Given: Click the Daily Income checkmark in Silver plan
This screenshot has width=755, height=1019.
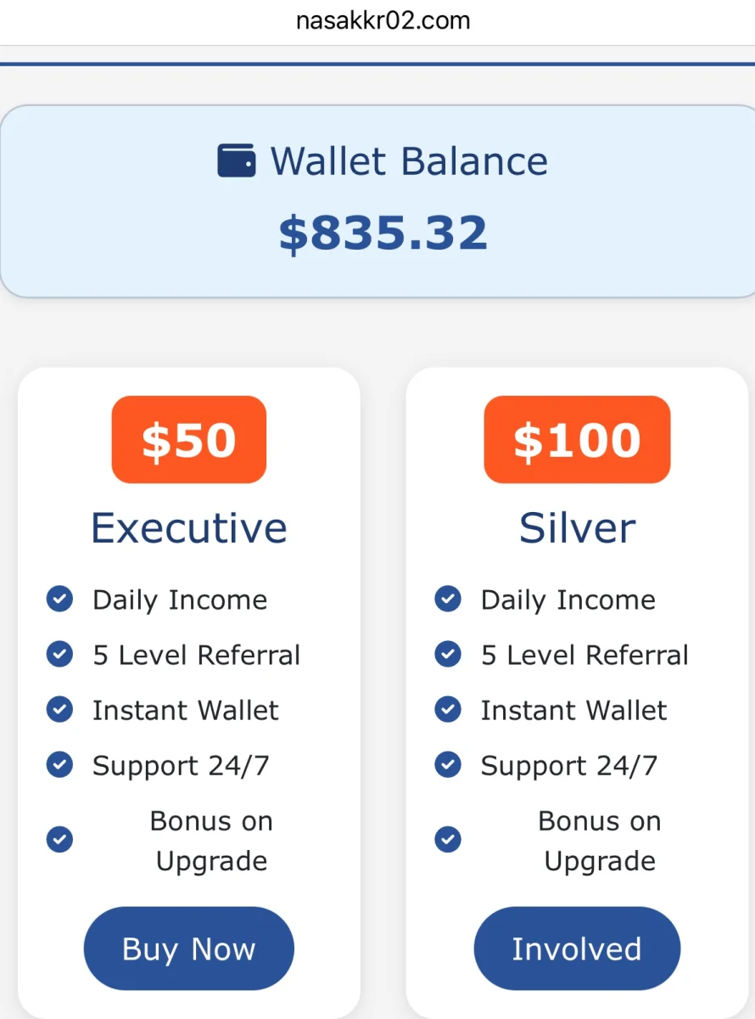Looking at the screenshot, I should pyautogui.click(x=448, y=599).
